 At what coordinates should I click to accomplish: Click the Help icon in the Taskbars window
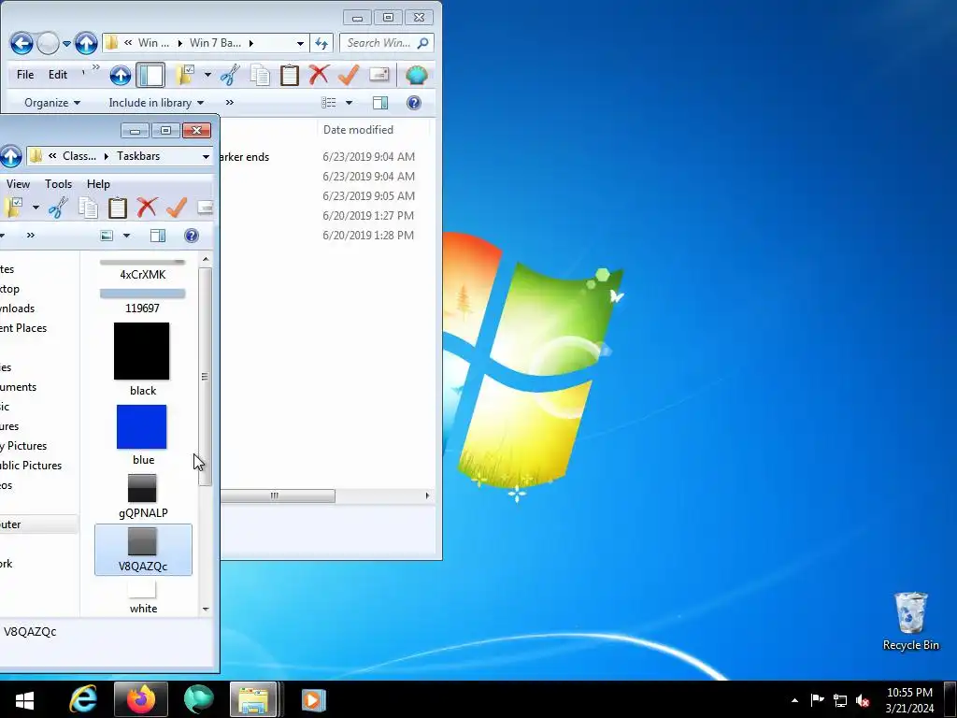(x=192, y=236)
